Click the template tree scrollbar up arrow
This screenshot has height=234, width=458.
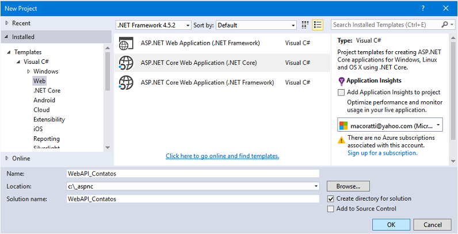tap(107, 48)
